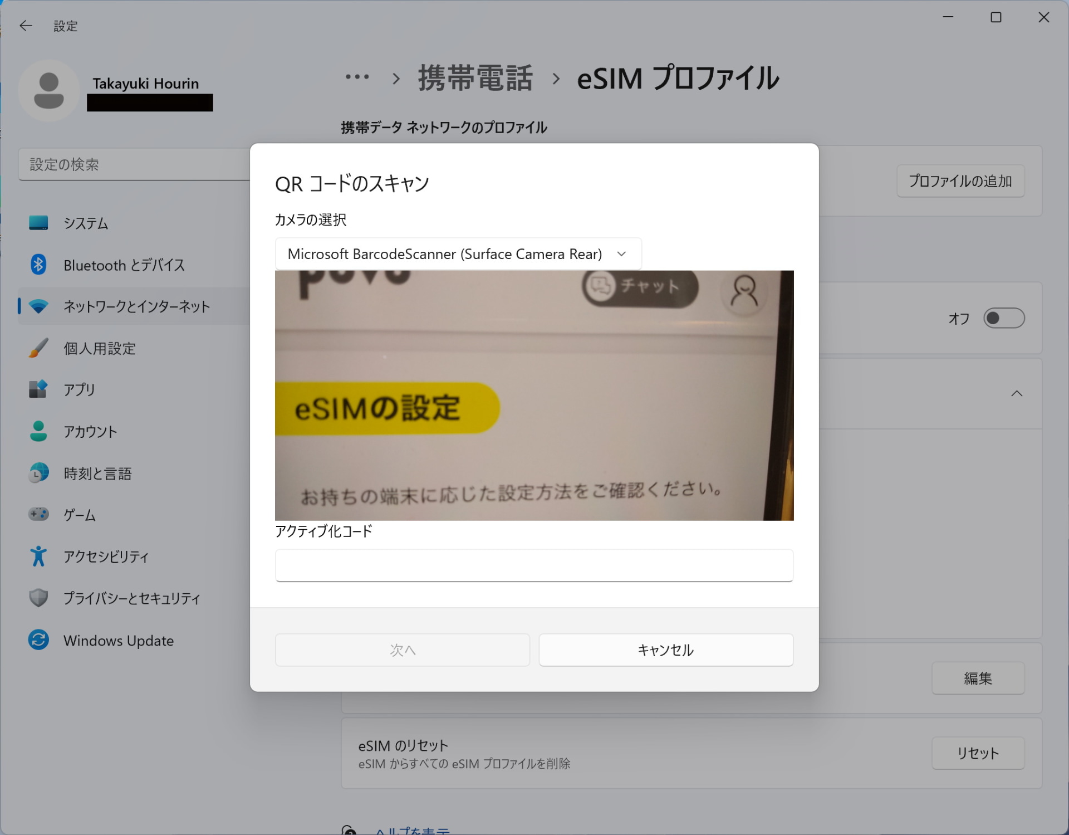Open ネットワークとインターネット settings

pyautogui.click(x=136, y=306)
